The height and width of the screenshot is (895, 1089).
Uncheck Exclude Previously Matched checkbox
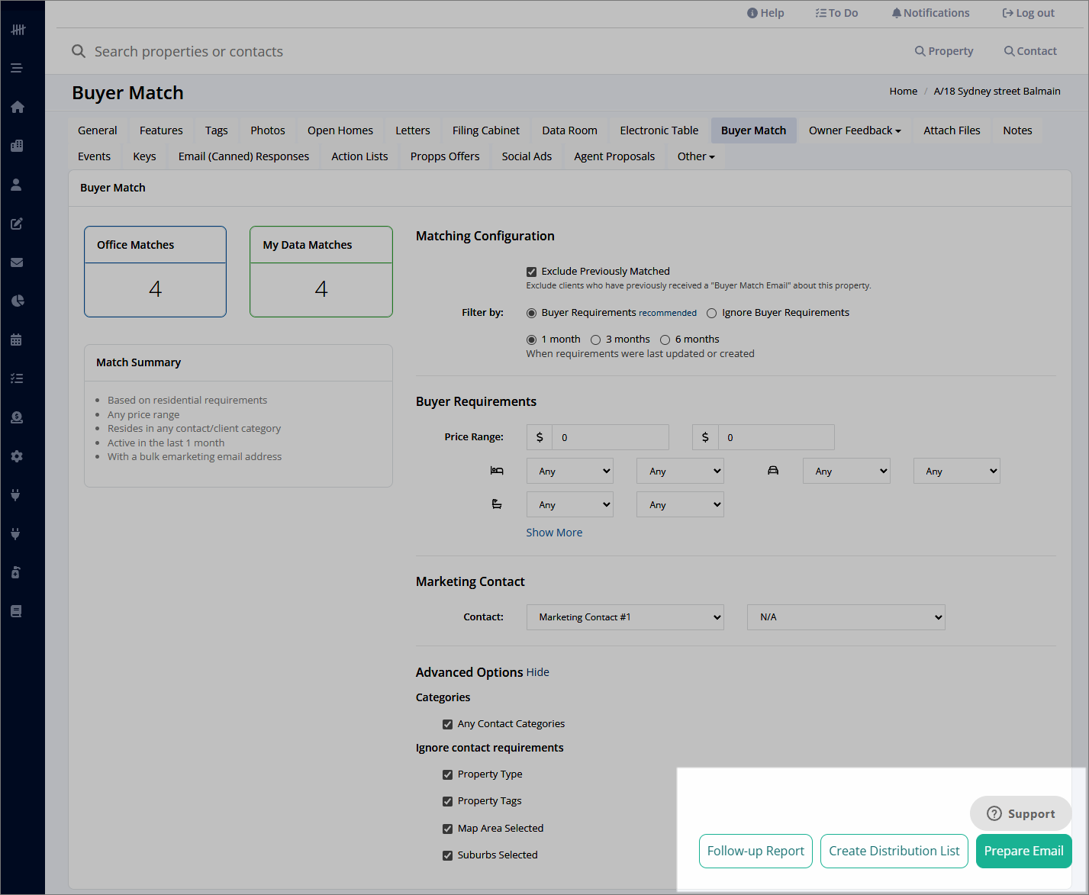531,272
